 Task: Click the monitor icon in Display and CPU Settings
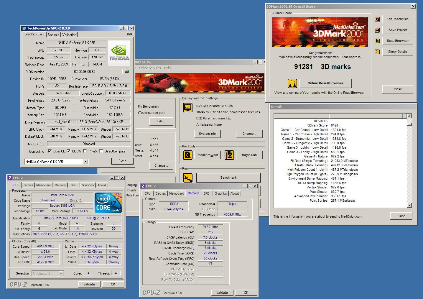coord(188,108)
